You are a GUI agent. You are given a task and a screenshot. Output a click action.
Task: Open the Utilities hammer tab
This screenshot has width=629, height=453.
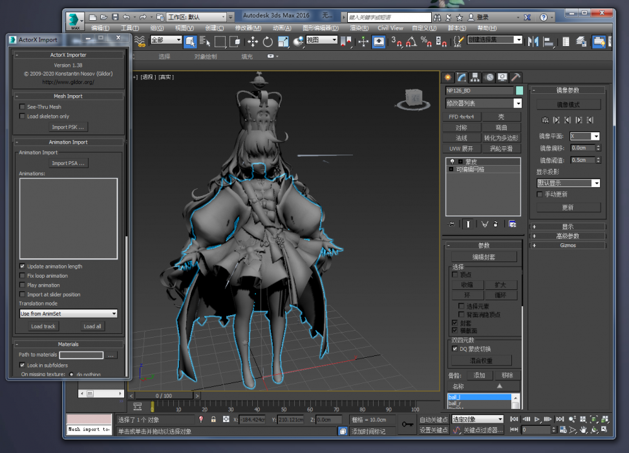point(516,77)
